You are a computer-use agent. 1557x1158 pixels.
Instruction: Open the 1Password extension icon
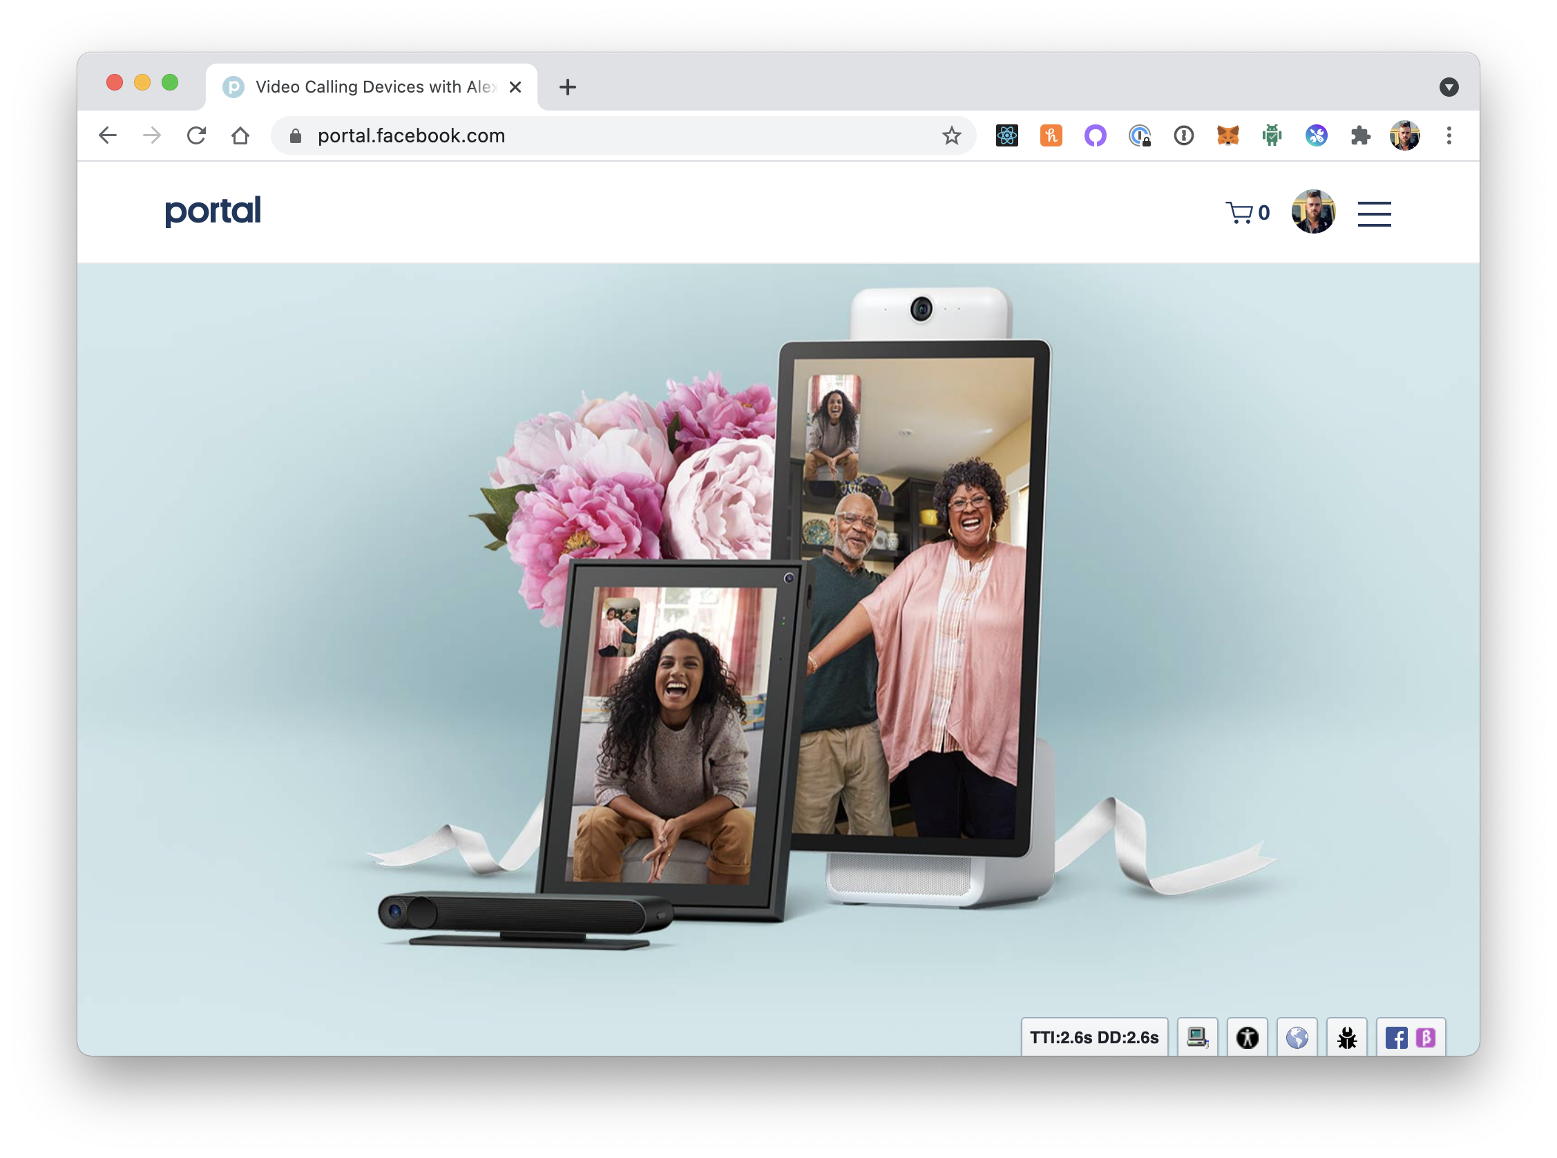click(1183, 135)
